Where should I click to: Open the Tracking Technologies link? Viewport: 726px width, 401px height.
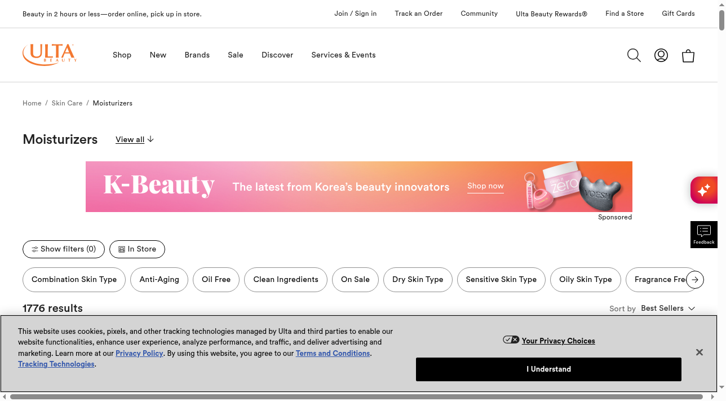click(56, 364)
